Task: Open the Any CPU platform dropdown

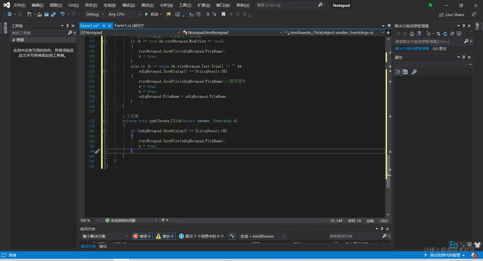Action: 124,14
